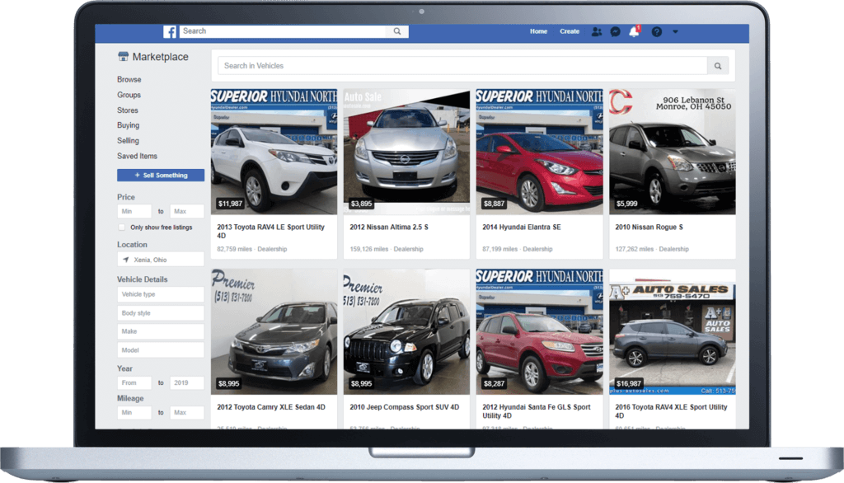Screen dimensions: 844x483
Task: Click 87,199 miles Dealership text
Action: point(518,249)
